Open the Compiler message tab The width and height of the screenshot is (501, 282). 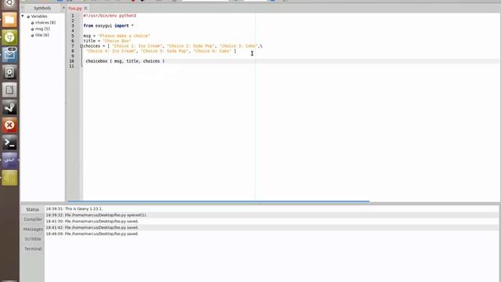click(x=33, y=219)
